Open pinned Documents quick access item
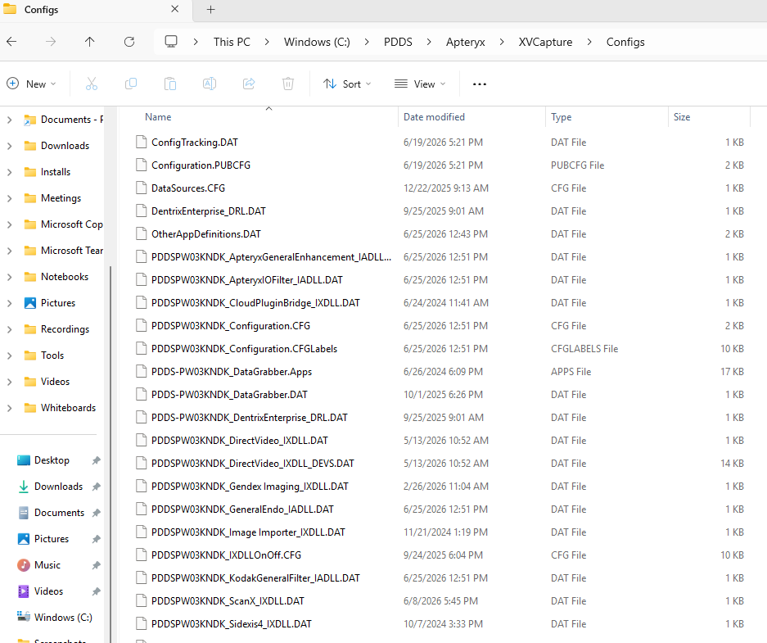The height and width of the screenshot is (643, 767). pyautogui.click(x=59, y=512)
